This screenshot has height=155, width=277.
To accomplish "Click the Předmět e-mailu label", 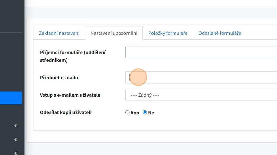I will pos(59,78).
